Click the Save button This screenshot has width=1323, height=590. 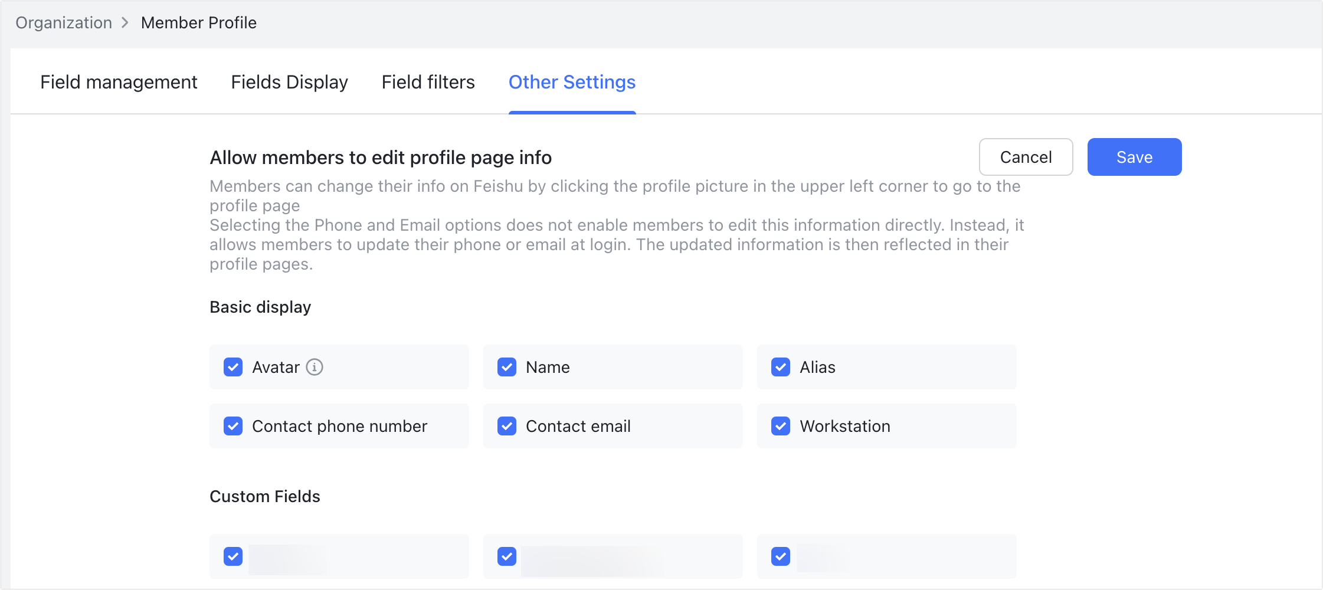pyautogui.click(x=1134, y=157)
